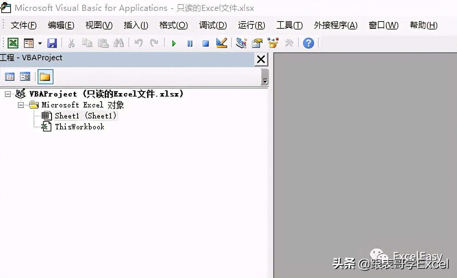Click the View Microsoft Excel toolbar icon
This screenshot has width=457, height=278.
coord(13,43)
